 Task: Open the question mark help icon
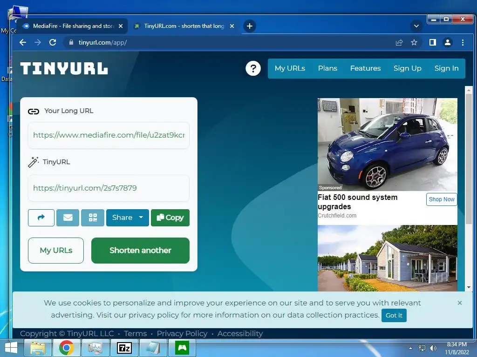[253, 68]
